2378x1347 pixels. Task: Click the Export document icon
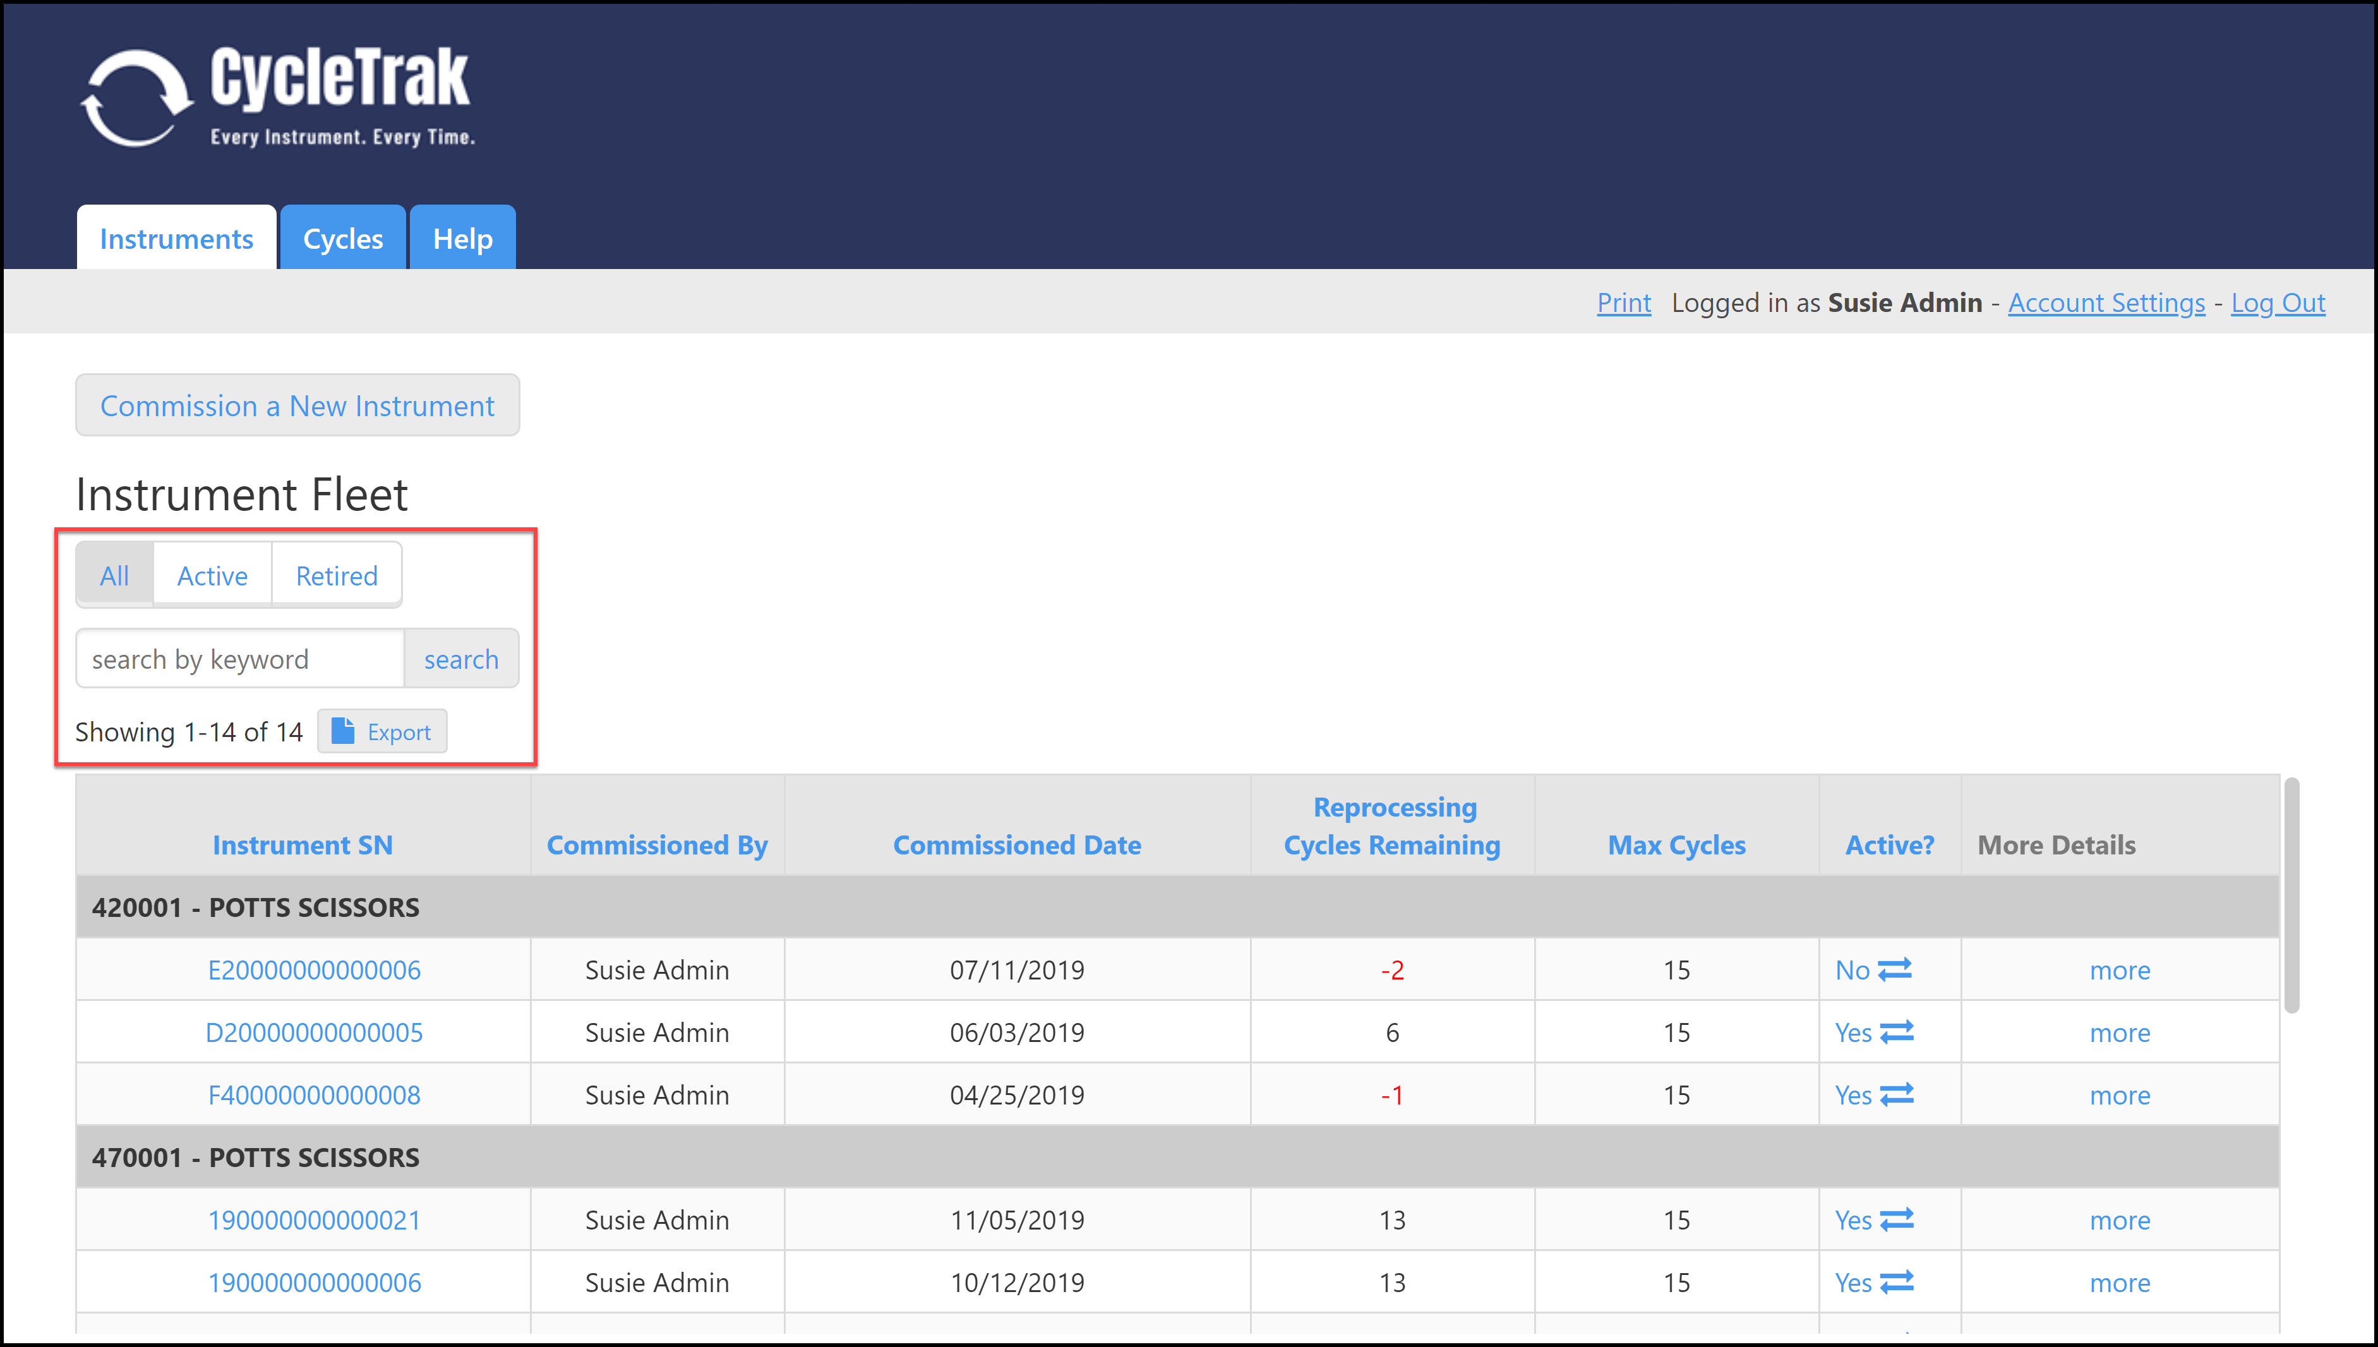(x=342, y=731)
